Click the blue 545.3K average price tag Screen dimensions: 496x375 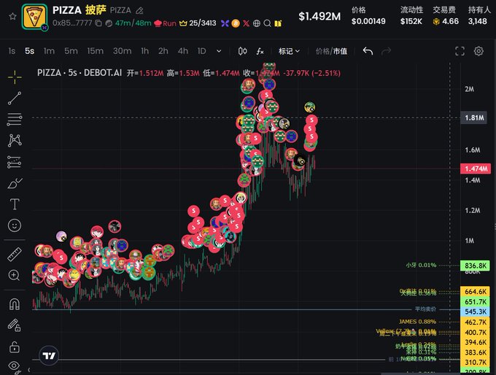coord(476,312)
